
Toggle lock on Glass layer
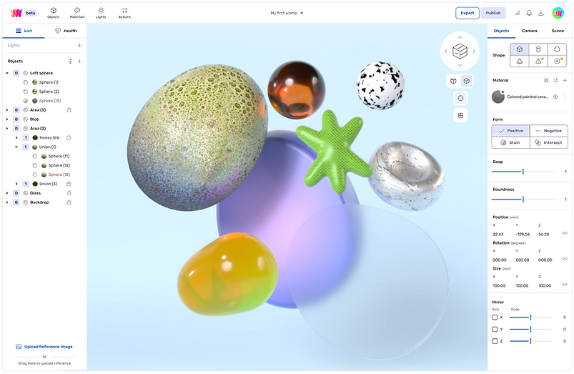click(69, 193)
